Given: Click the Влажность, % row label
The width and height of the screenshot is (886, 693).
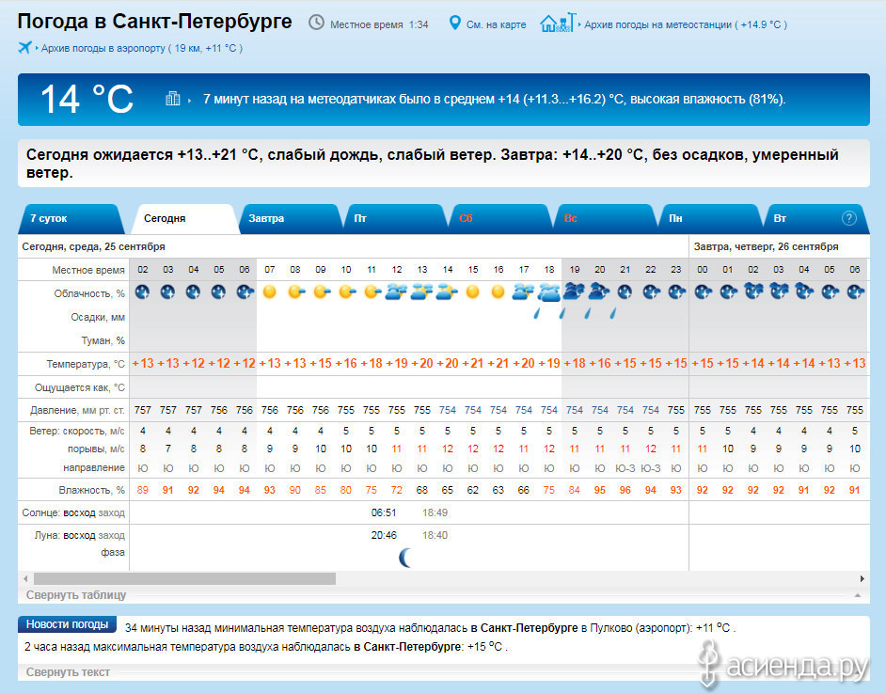Looking at the screenshot, I should tap(91, 490).
